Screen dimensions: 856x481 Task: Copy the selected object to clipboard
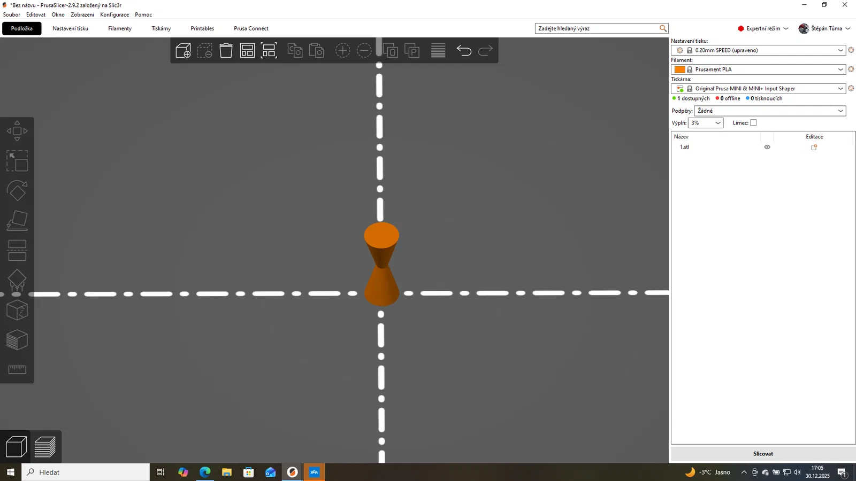click(x=295, y=50)
